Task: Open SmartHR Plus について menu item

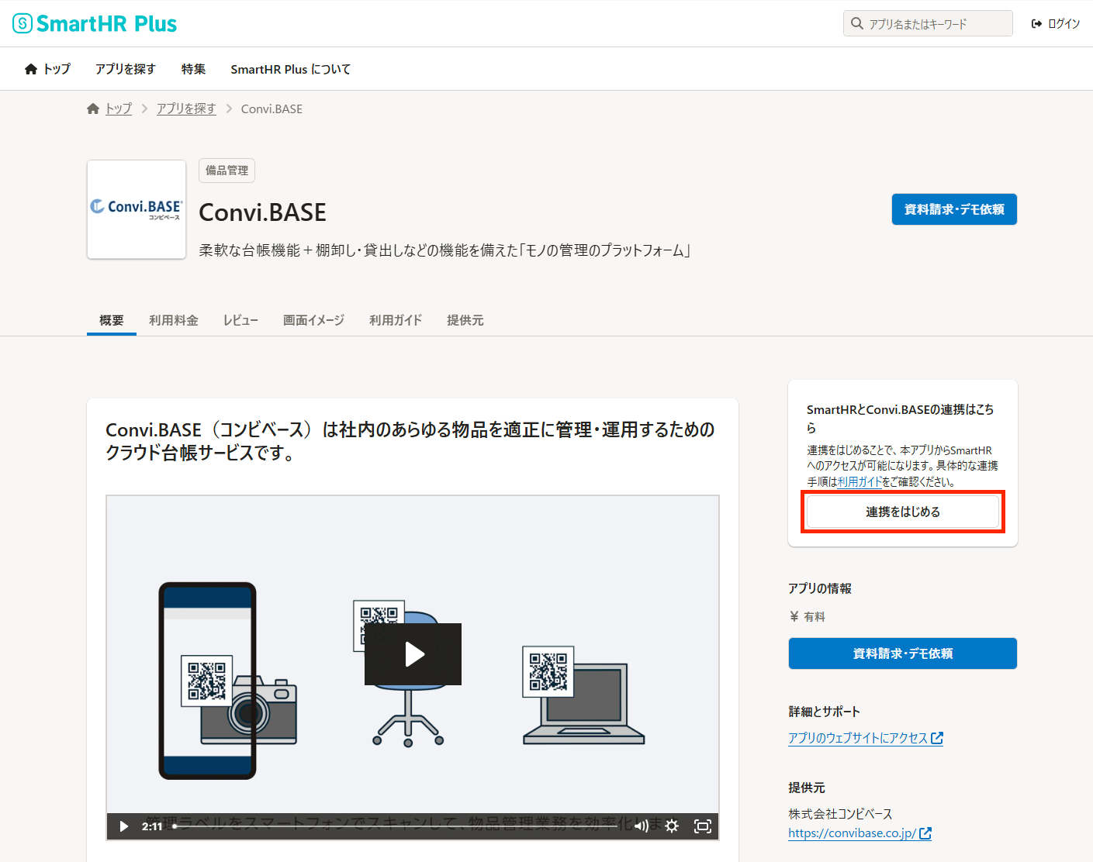Action: point(291,69)
